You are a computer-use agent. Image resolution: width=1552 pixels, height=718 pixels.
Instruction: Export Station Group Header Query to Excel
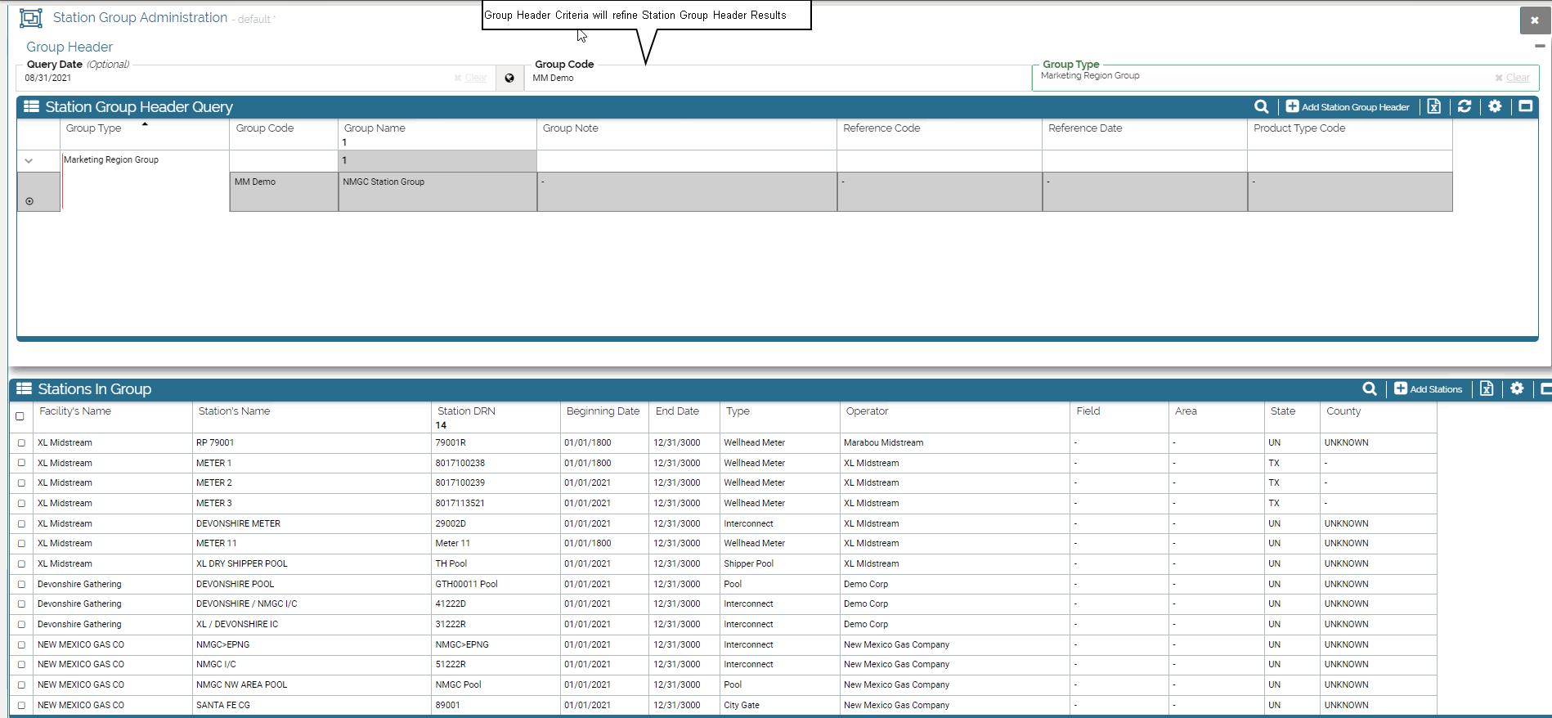1433,107
